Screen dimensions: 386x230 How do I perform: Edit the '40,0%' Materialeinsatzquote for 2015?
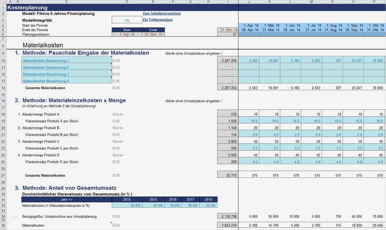click(153, 205)
